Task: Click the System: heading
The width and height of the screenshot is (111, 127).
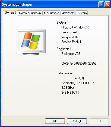Action: pos(61,23)
